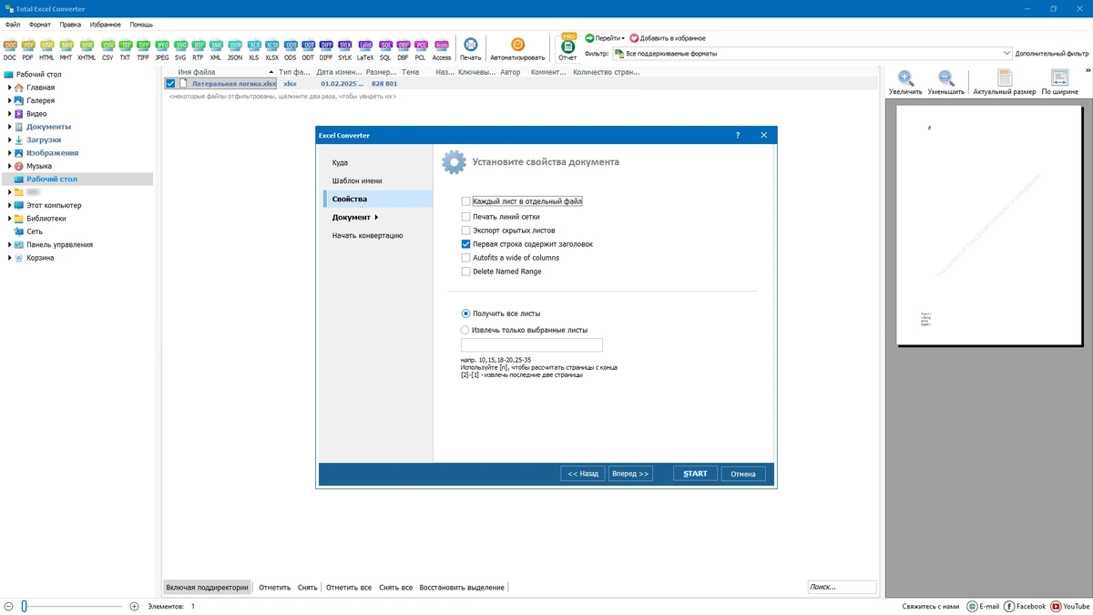Pick the DIFF format icon
This screenshot has width=1093, height=615.
[326, 49]
